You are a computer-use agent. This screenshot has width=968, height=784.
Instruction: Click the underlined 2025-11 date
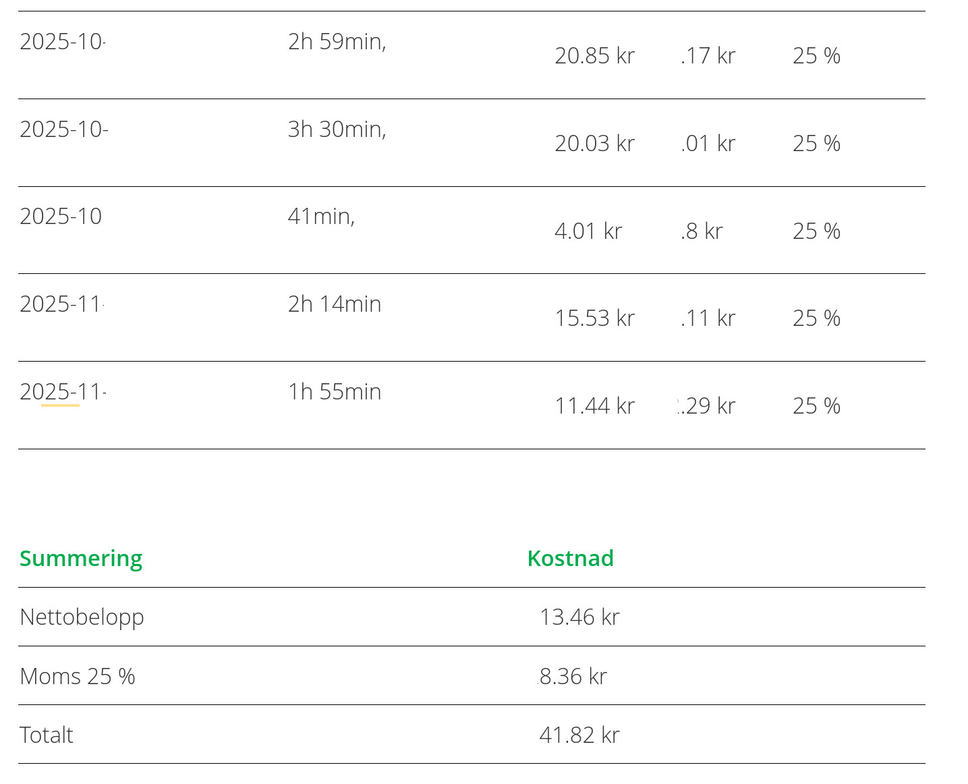click(62, 392)
